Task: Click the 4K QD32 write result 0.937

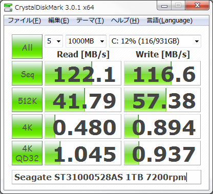Action: (162, 153)
